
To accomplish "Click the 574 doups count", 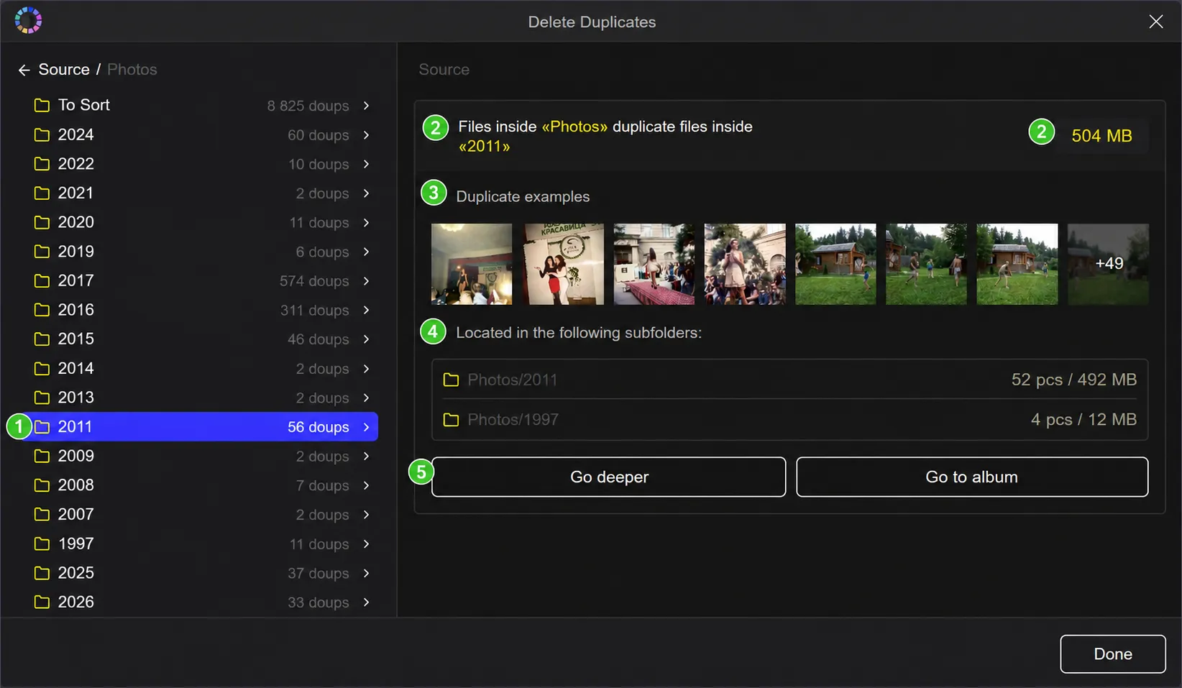I will point(314,281).
